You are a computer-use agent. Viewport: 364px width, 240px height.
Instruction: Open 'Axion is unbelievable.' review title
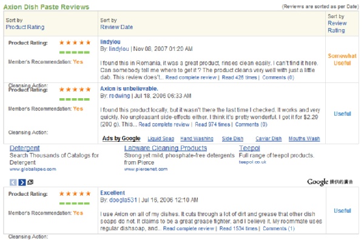(x=129, y=88)
